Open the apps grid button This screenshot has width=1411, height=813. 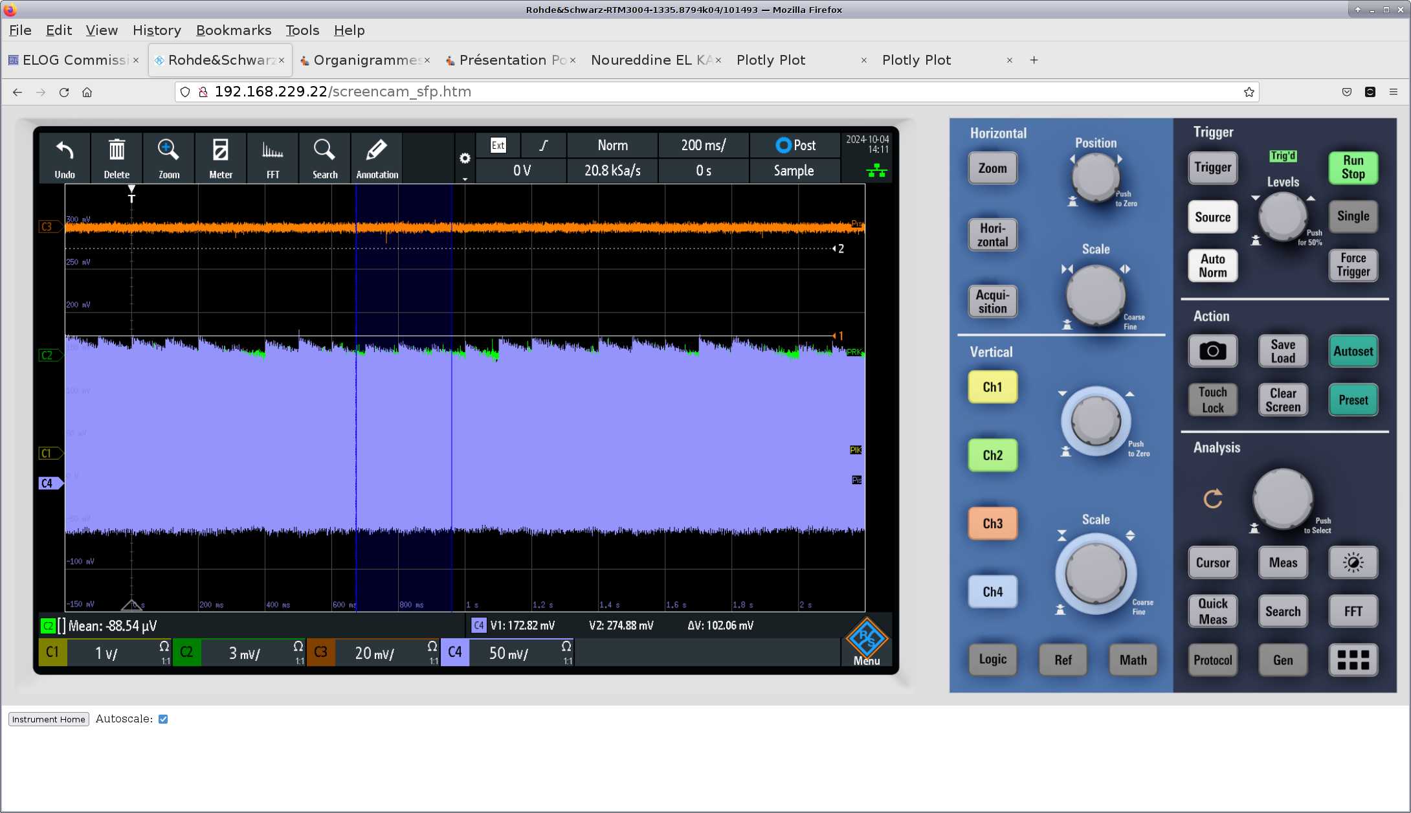1353,660
